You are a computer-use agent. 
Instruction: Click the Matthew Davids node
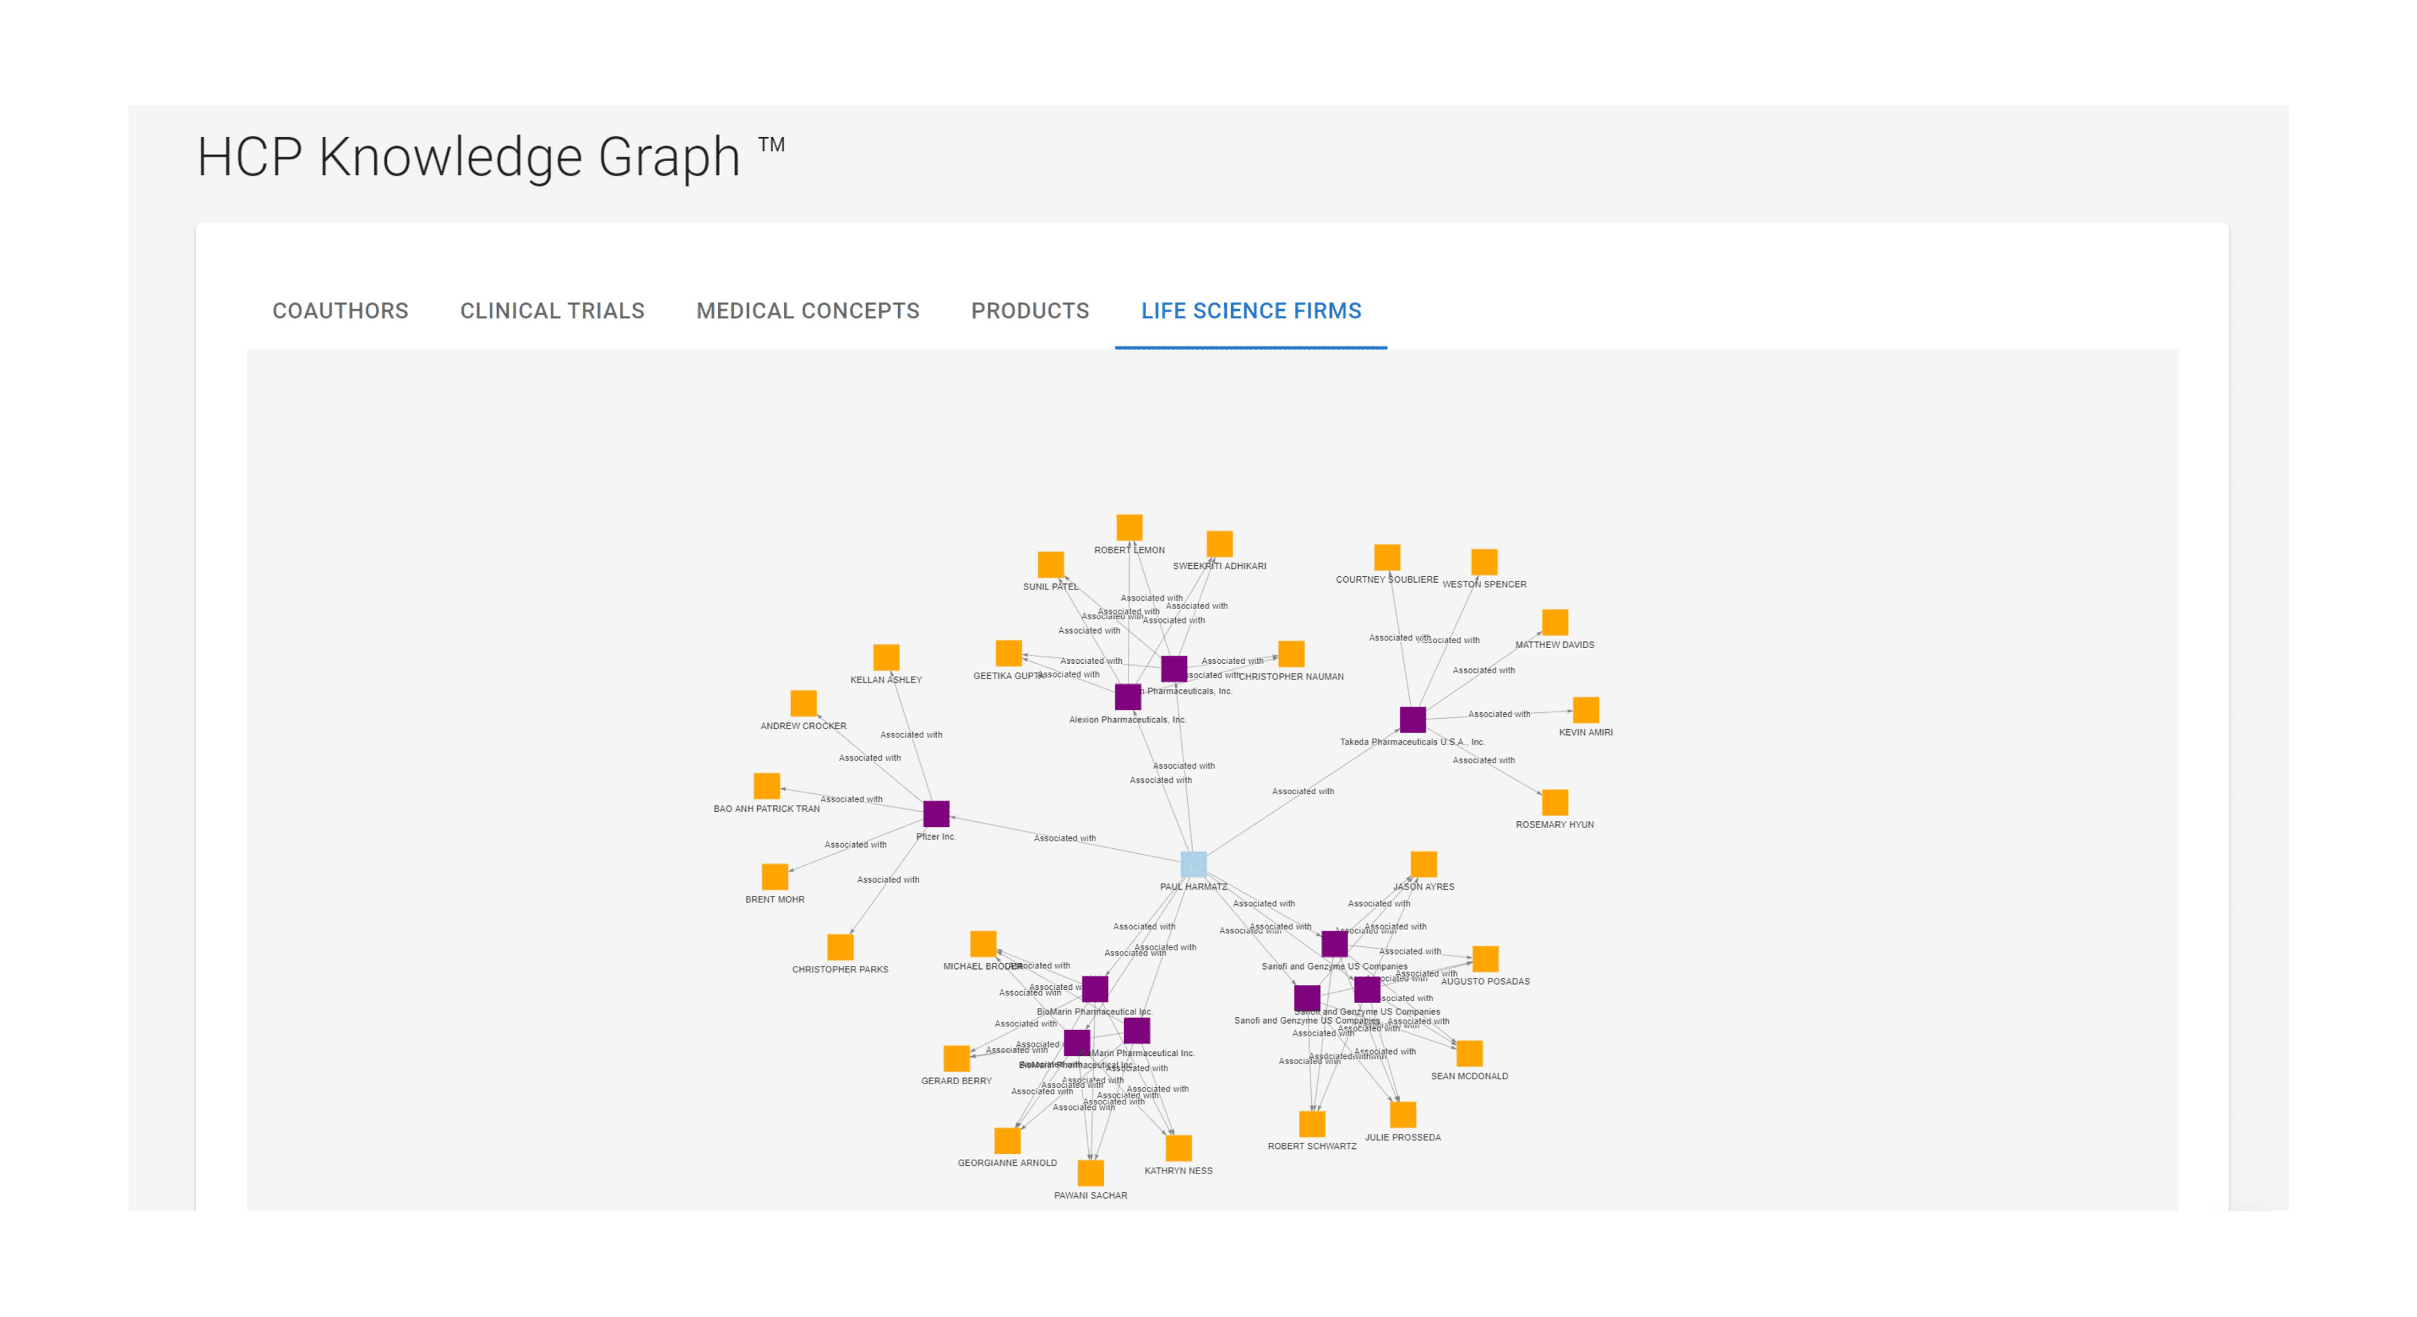click(x=1555, y=622)
